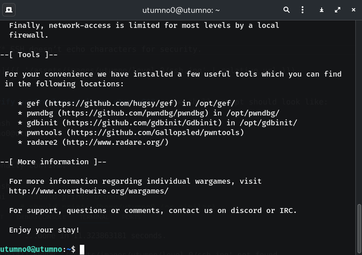The width and height of the screenshot is (362, 255).
Task: Click the '--[ Tools ]--' heading
Action: pyautogui.click(x=29, y=54)
